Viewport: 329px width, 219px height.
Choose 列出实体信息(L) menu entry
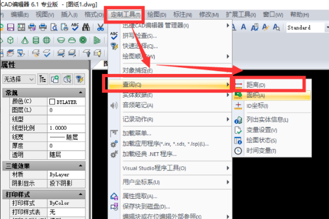[272, 119]
